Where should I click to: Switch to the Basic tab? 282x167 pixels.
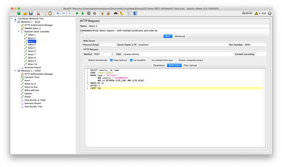pos(168,36)
